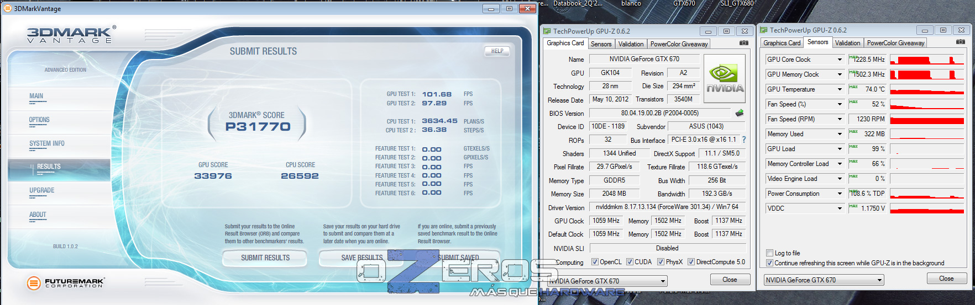This screenshot has width=975, height=305.
Task: Click Close in the right GPU-Z Sensors window
Action: coord(946,279)
